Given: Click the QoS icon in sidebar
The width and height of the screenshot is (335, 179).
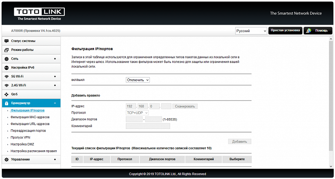Looking at the screenshot, I should [x=6, y=94].
